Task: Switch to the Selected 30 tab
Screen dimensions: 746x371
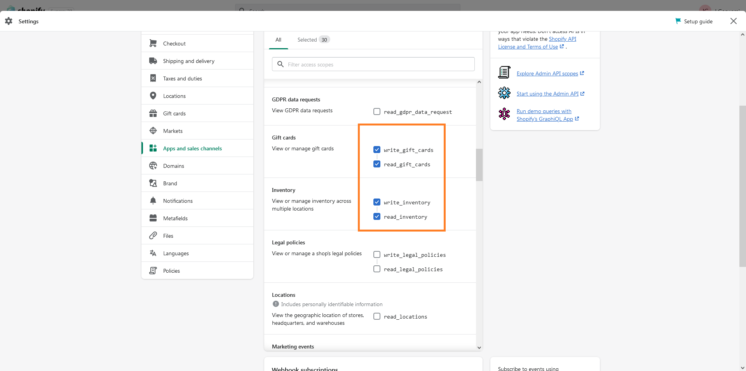Action: pyautogui.click(x=314, y=40)
